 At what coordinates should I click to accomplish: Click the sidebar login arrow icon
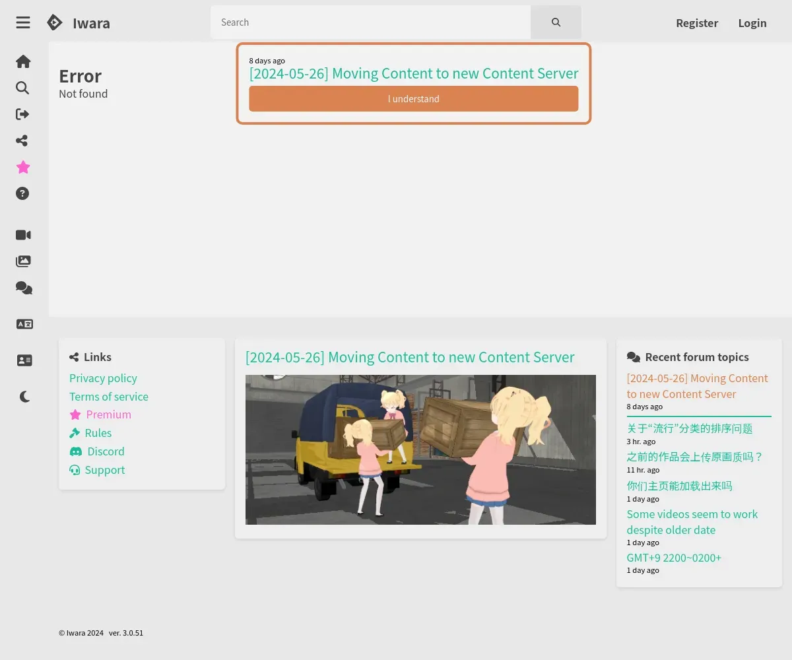(22, 114)
